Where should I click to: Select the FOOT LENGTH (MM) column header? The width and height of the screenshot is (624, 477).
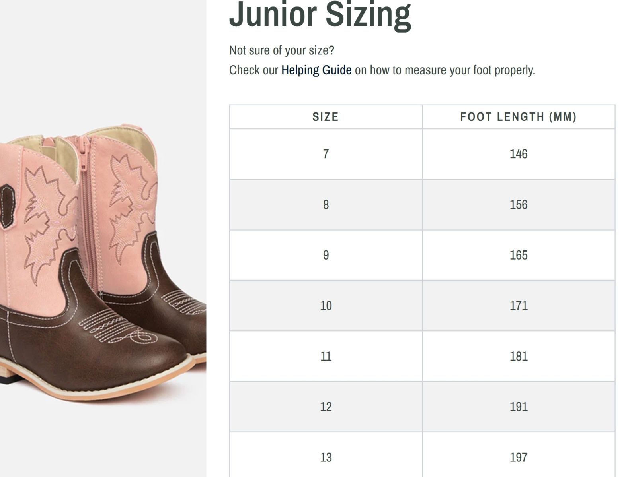click(x=519, y=117)
